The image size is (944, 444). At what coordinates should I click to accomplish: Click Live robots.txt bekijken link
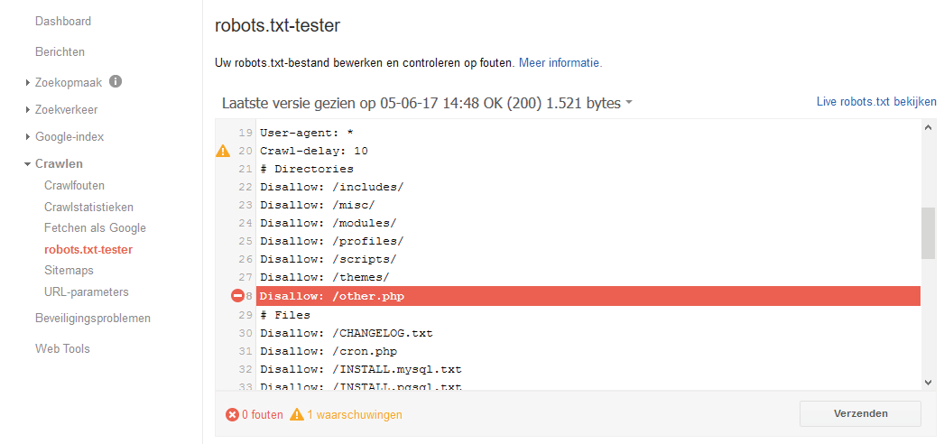876,103
